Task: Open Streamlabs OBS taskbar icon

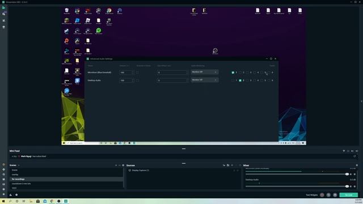Action: (66, 201)
